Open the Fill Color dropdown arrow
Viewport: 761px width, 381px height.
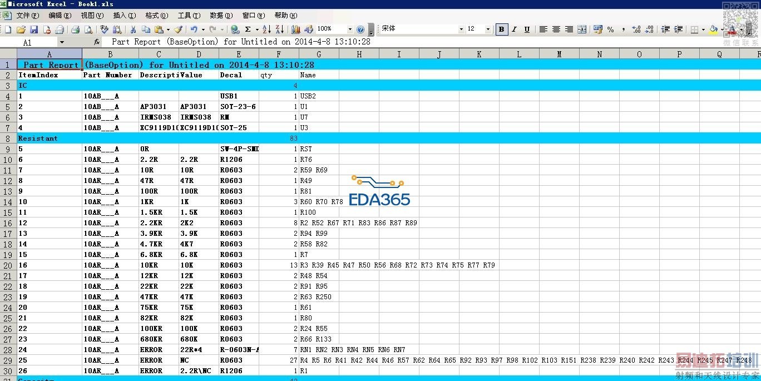[722, 29]
